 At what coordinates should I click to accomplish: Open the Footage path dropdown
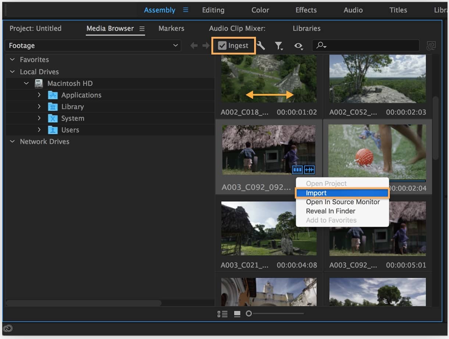point(93,46)
